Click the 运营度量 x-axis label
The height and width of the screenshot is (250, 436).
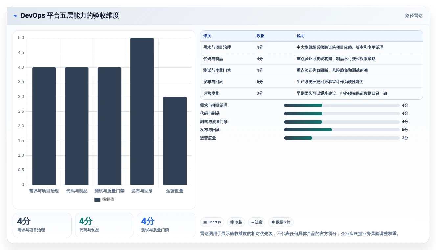point(175,191)
